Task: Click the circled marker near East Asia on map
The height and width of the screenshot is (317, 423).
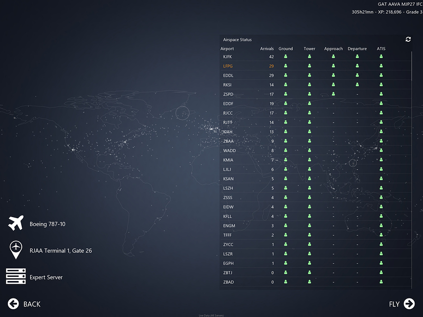Action: tap(353, 163)
